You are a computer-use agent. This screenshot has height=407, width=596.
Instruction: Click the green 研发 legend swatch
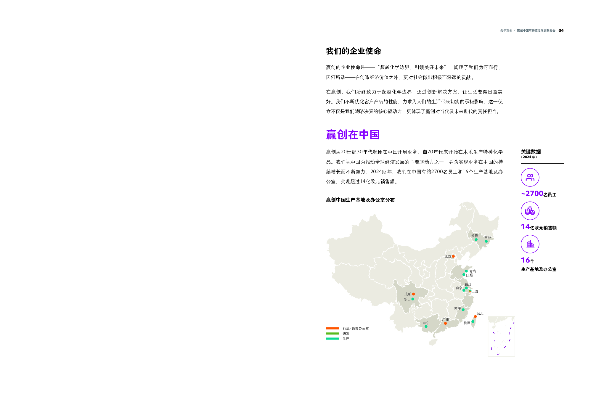(x=332, y=333)
